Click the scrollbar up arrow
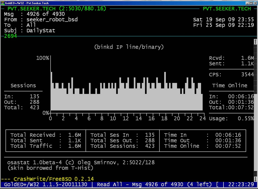This screenshot has height=189, width=258. pos(256,41)
